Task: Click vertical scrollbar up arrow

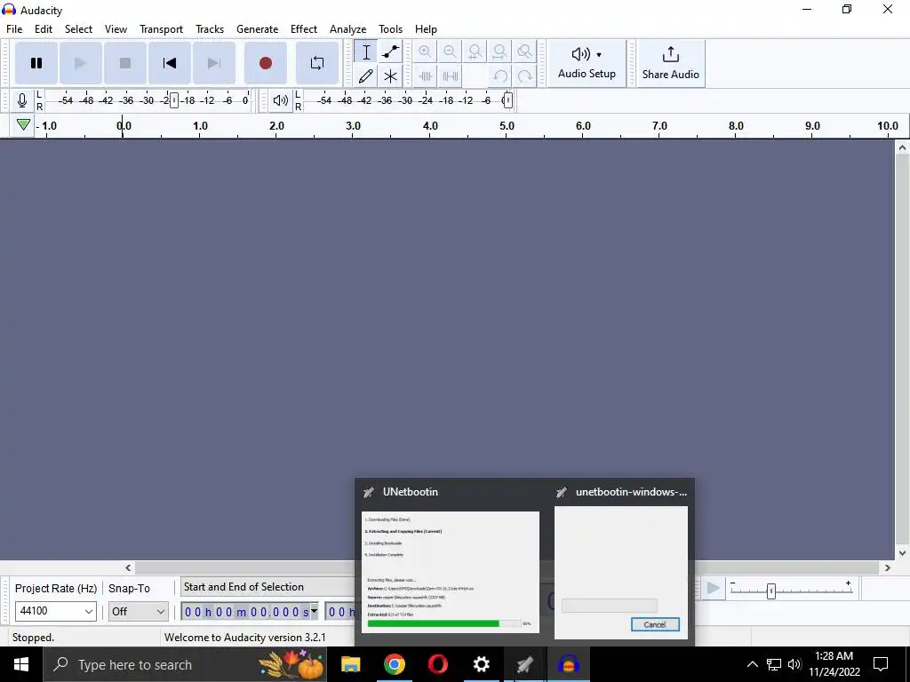Action: (902, 148)
